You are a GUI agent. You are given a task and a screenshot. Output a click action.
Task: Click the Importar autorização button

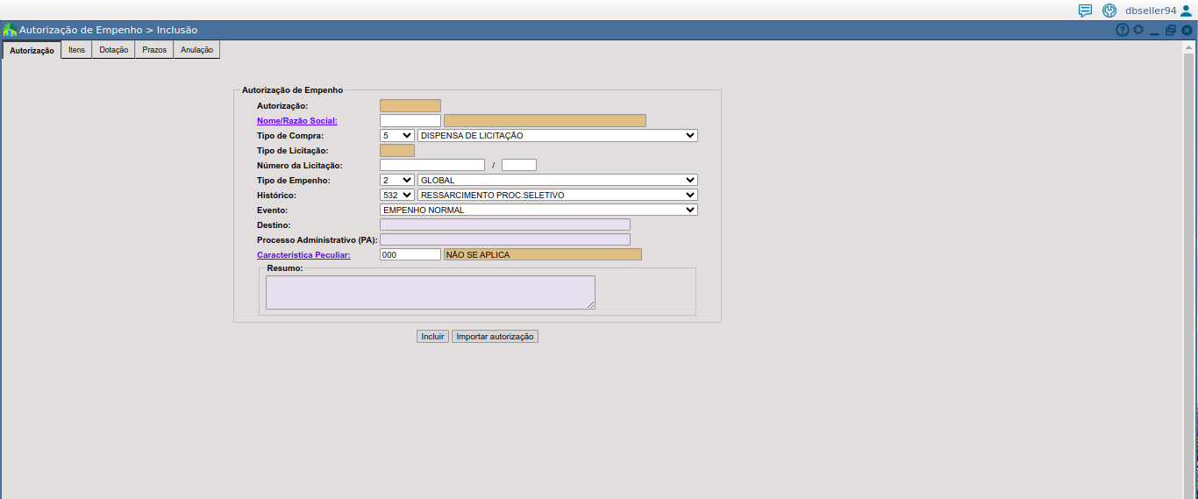(495, 337)
